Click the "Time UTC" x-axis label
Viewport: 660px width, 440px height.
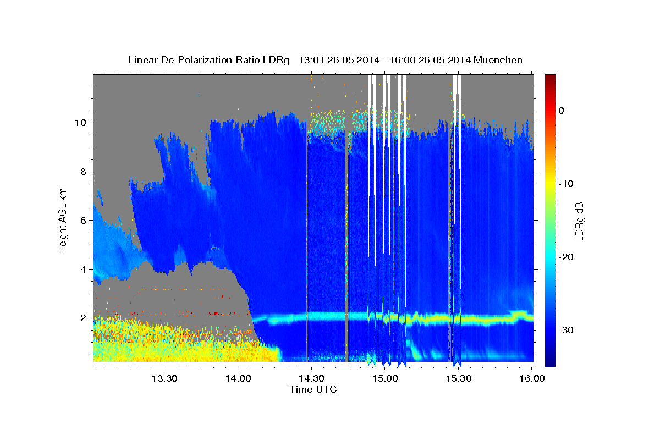313,389
